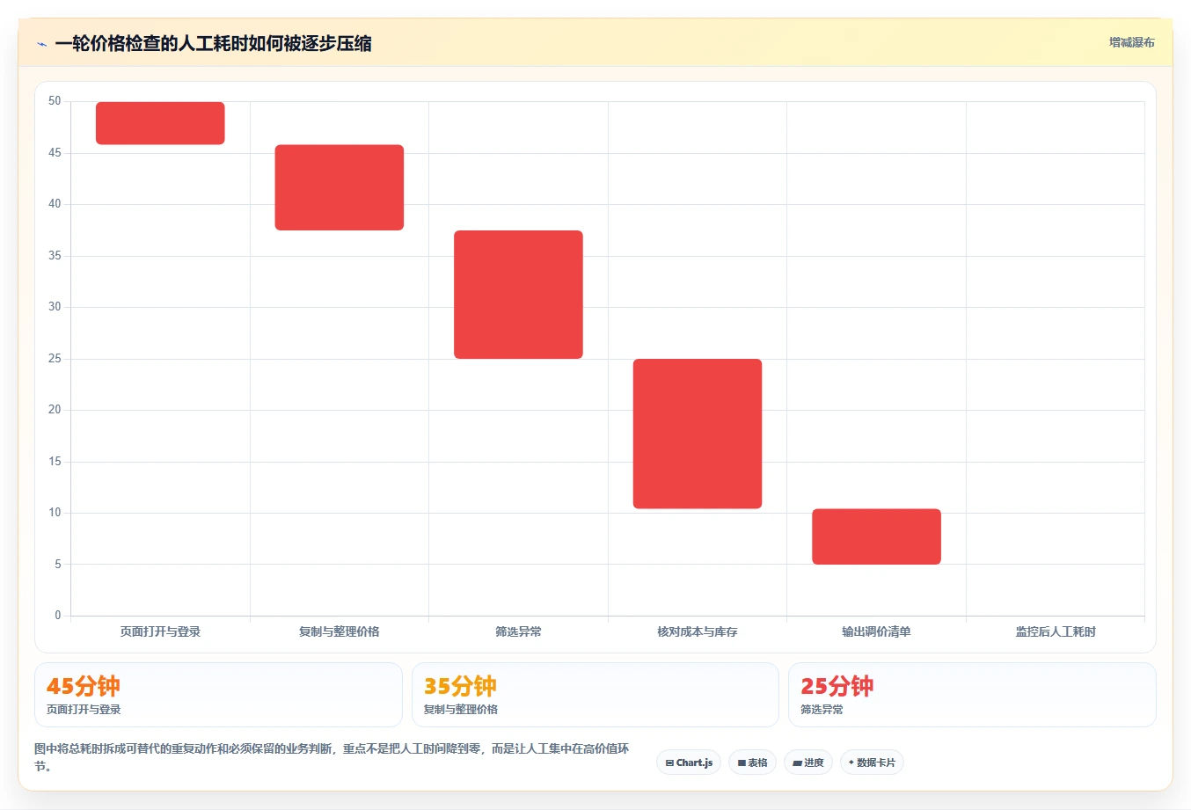Click the 筛选异常 x-axis label
This screenshot has height=810, width=1191.
click(x=518, y=631)
